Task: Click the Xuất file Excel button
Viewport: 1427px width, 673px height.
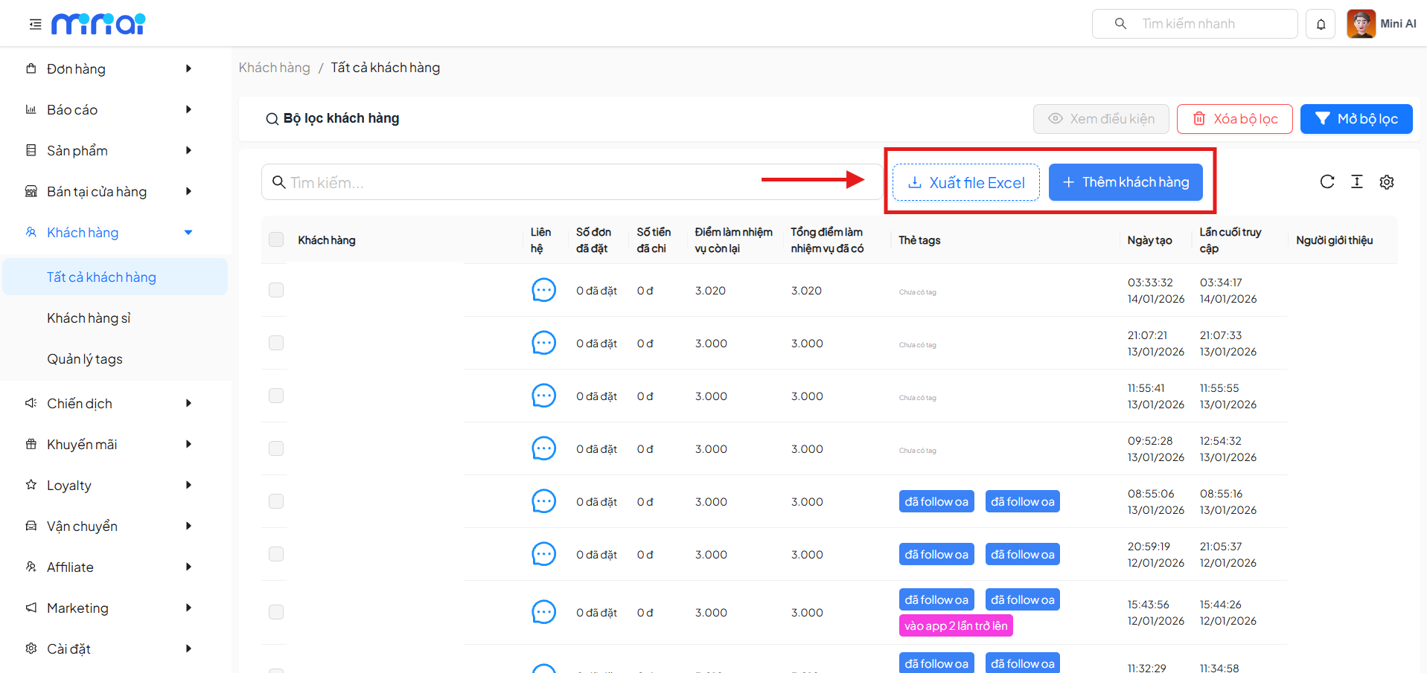Action: (x=965, y=183)
